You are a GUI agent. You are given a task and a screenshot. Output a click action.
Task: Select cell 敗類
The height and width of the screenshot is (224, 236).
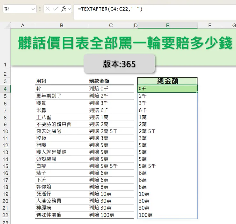pyautogui.click(x=62, y=138)
